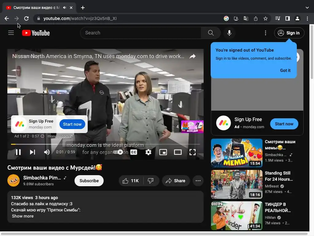Open more actions ellipsis under video

click(x=198, y=181)
